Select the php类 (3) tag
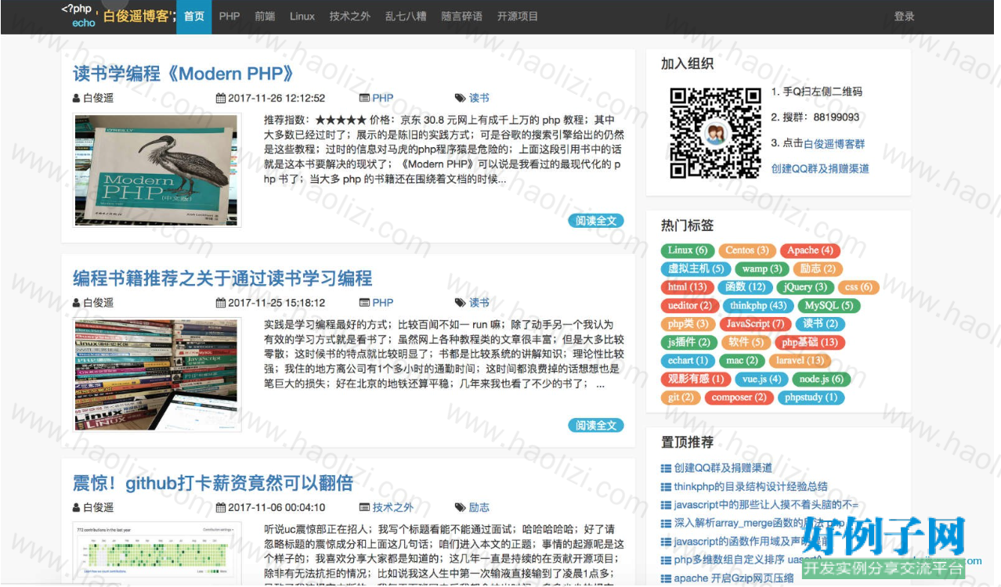This screenshot has width=1001, height=587. click(688, 324)
